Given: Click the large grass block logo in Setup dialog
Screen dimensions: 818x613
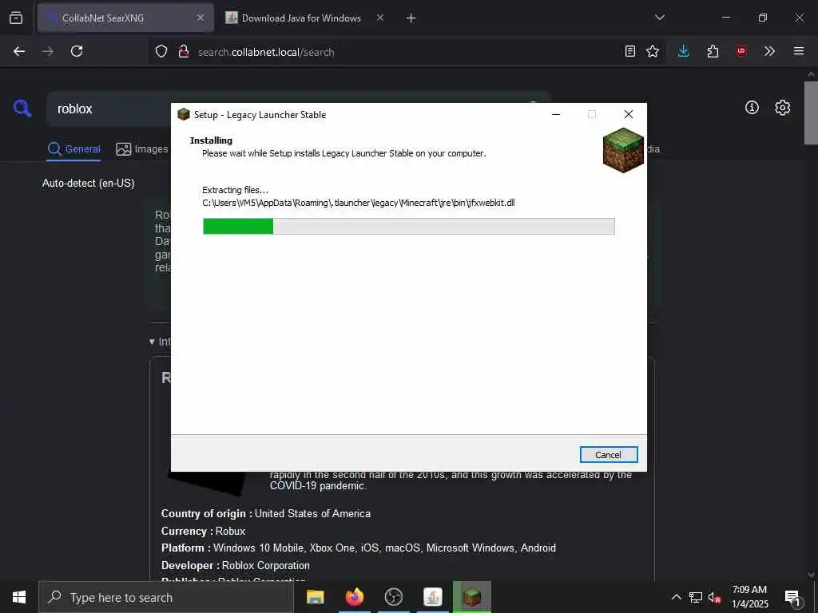Looking at the screenshot, I should (623, 150).
